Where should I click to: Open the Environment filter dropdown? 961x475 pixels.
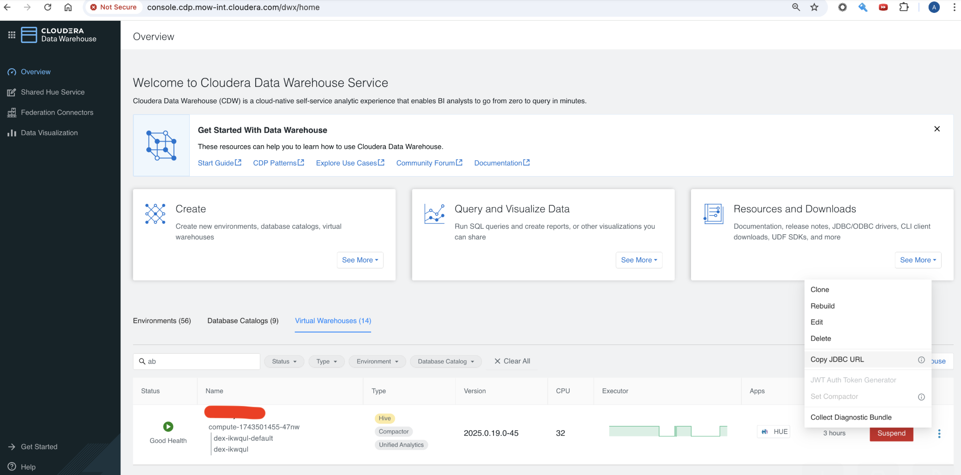click(x=377, y=361)
